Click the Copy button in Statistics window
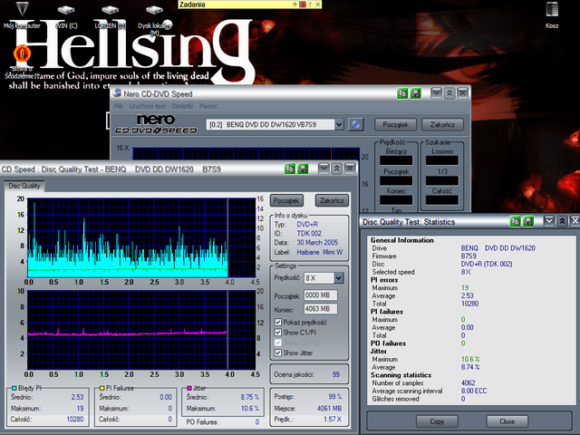 pos(437,421)
